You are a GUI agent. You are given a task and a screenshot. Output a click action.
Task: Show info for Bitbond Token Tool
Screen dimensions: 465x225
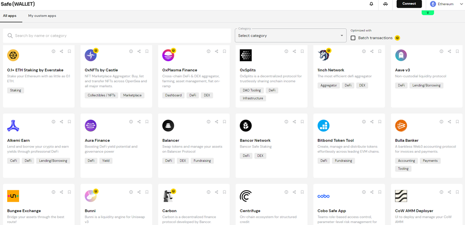(x=364, y=121)
